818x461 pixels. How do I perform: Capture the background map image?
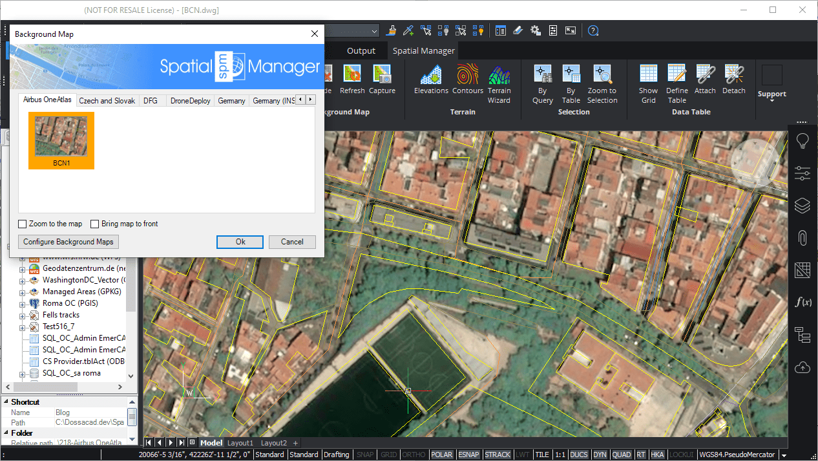(x=382, y=80)
